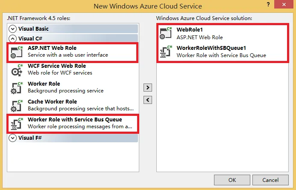Click the ASP.NET Web Role icon
Image resolution: width=296 pixels, height=190 pixels.
pyautogui.click(x=17, y=52)
